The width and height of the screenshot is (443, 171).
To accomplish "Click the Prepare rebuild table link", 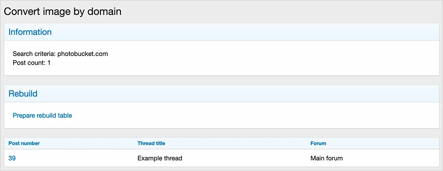I will pyautogui.click(x=42, y=115).
